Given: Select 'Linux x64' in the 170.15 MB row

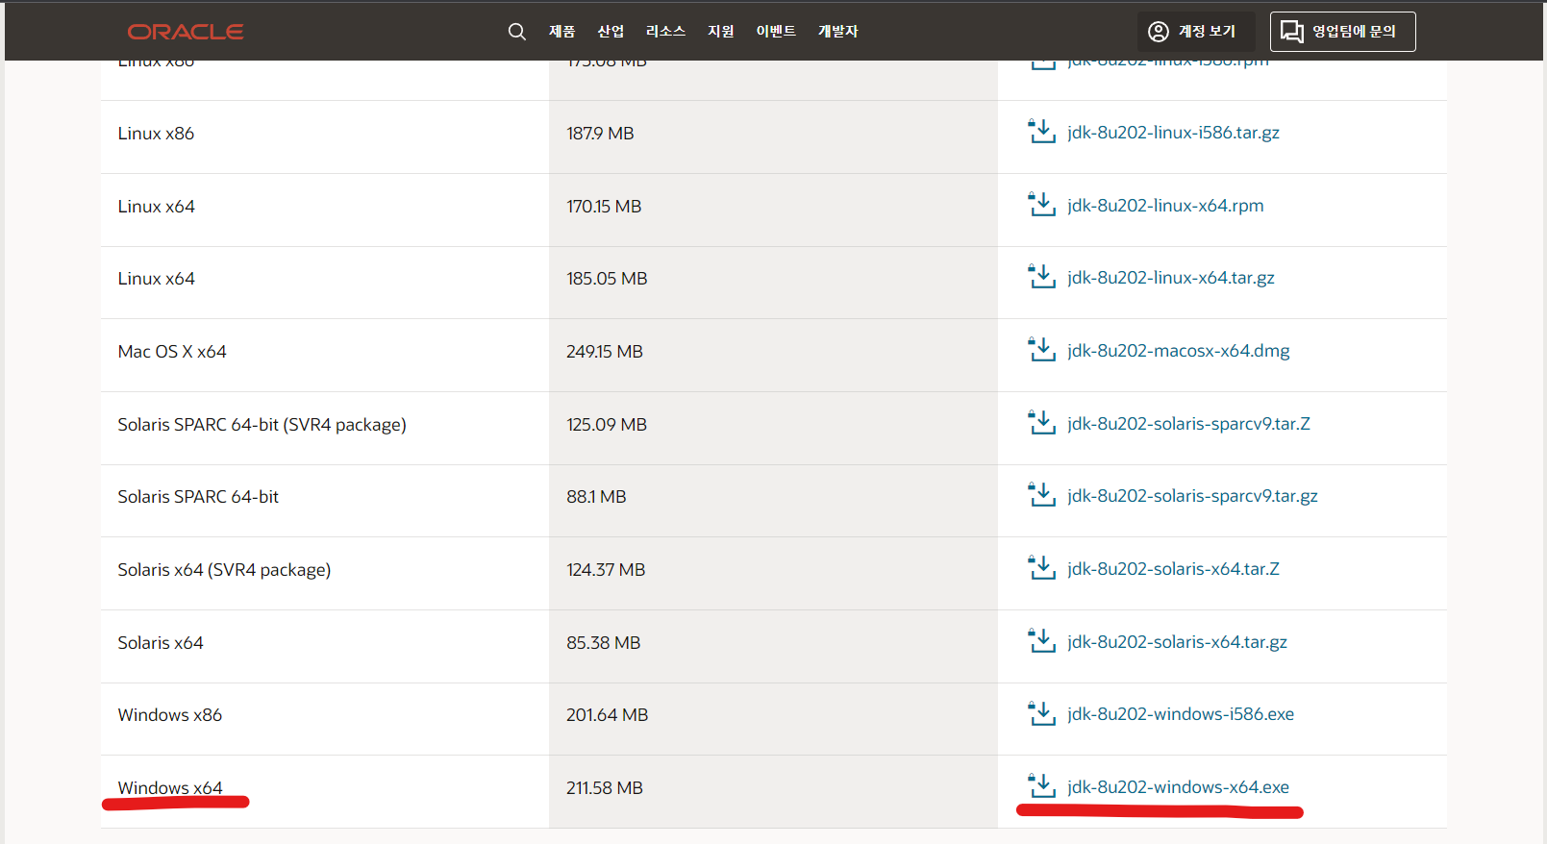Looking at the screenshot, I should [157, 207].
